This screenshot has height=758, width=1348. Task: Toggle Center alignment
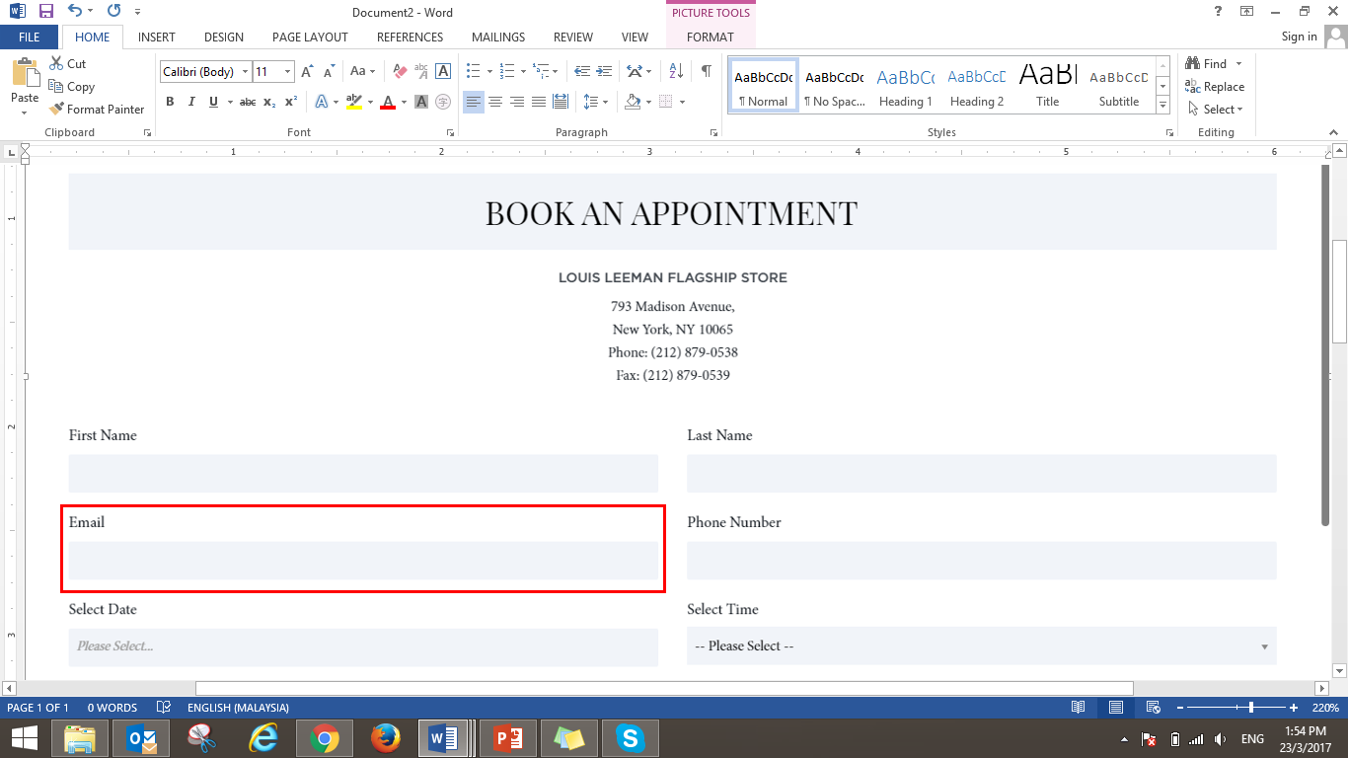click(495, 102)
